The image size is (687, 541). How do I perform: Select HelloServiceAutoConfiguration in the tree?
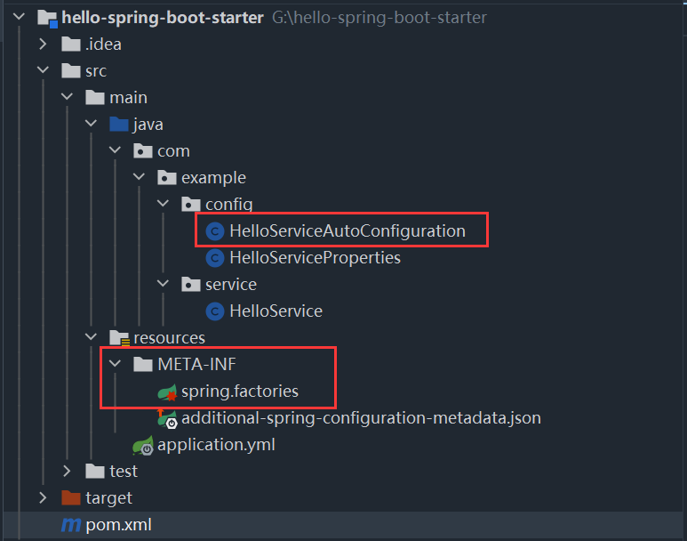click(x=347, y=231)
